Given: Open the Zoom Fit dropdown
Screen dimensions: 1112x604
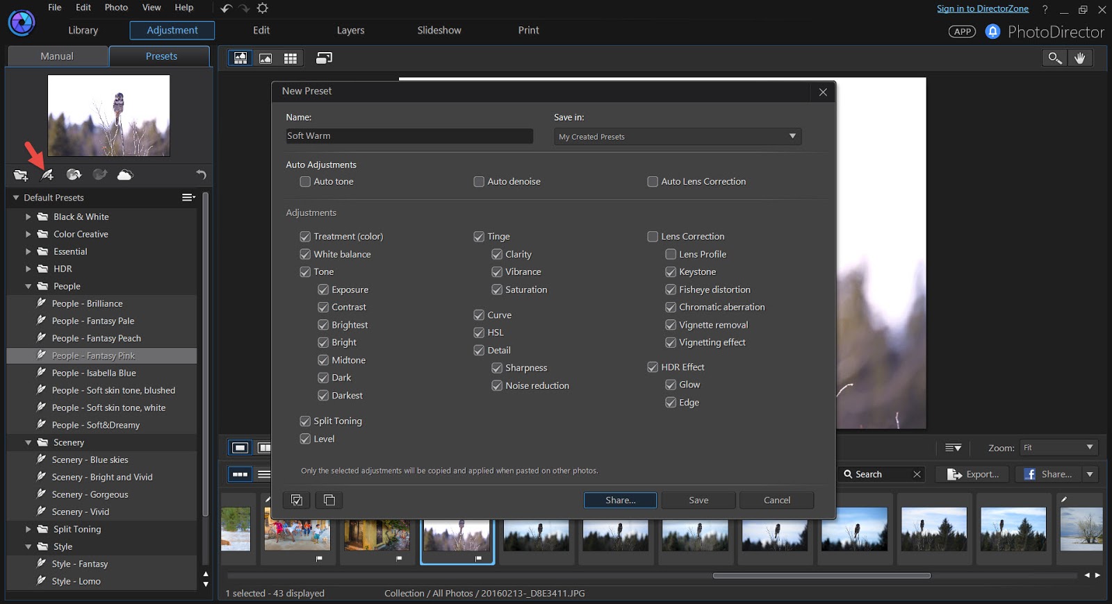Looking at the screenshot, I should 1058,448.
